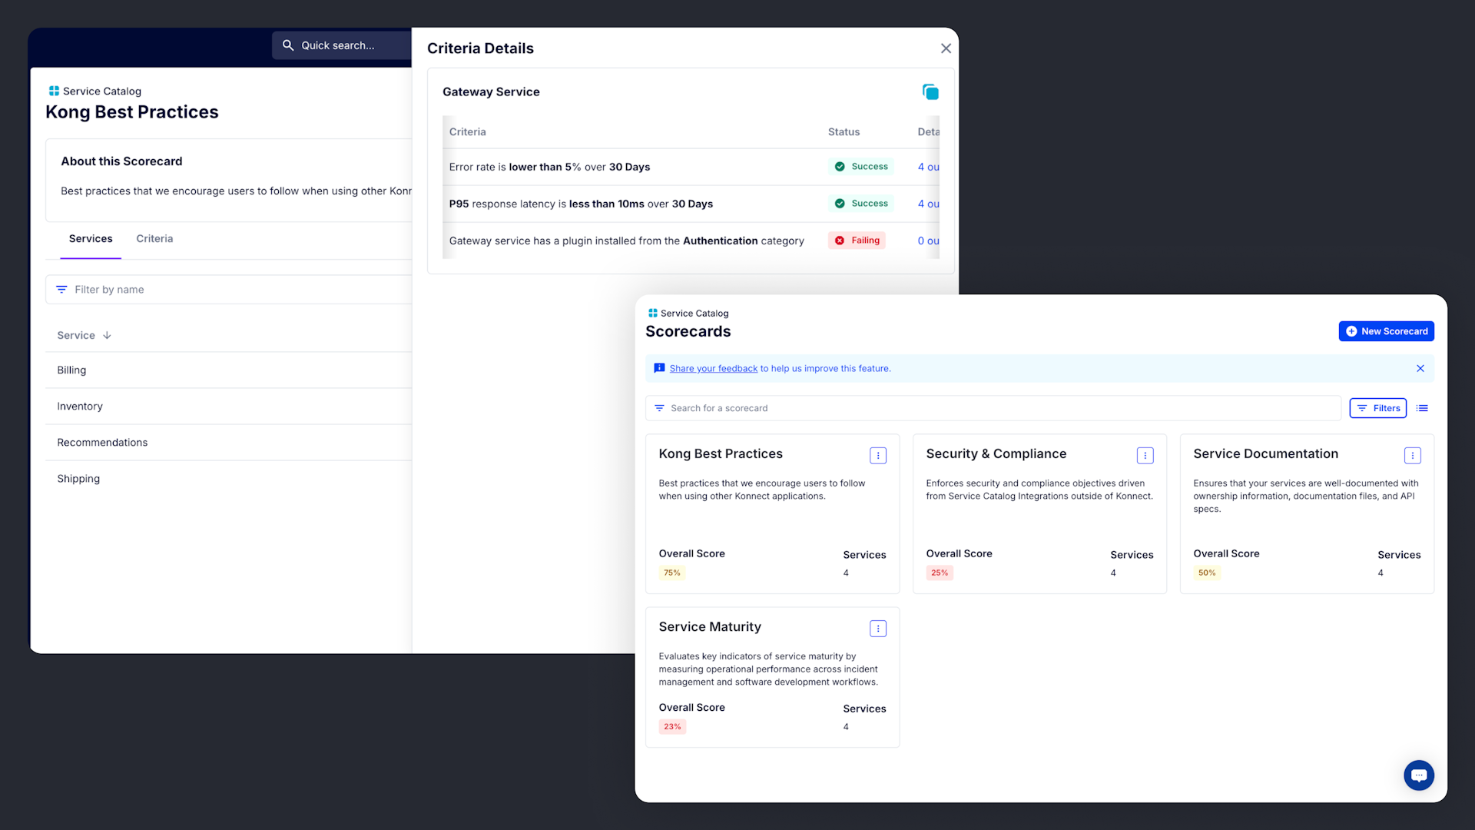This screenshot has width=1475, height=830.
Task: Click the copy icon in Gateway Service panel
Action: point(930,91)
